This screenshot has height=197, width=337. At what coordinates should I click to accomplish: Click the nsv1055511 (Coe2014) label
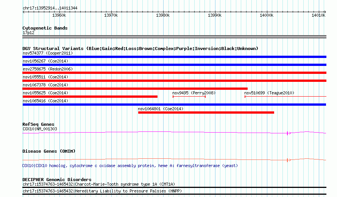coord(45,77)
